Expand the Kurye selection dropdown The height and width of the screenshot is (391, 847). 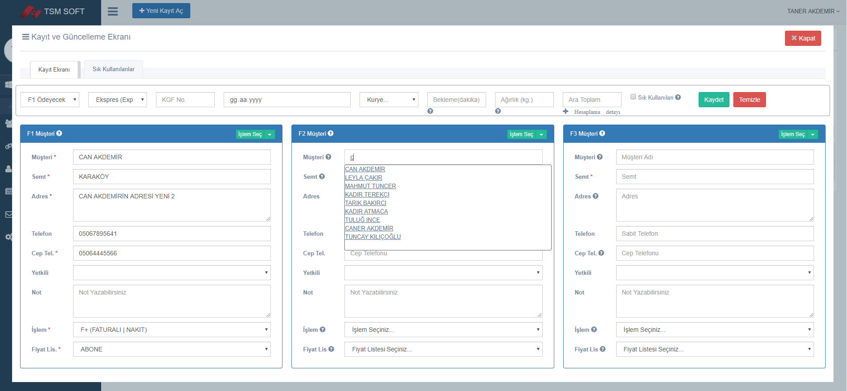[x=389, y=100]
